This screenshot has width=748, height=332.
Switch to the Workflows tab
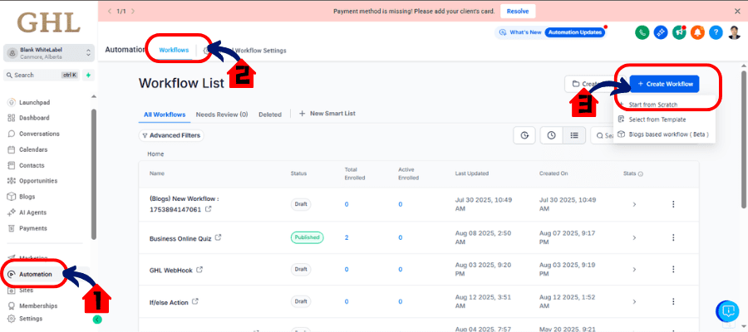(x=174, y=50)
